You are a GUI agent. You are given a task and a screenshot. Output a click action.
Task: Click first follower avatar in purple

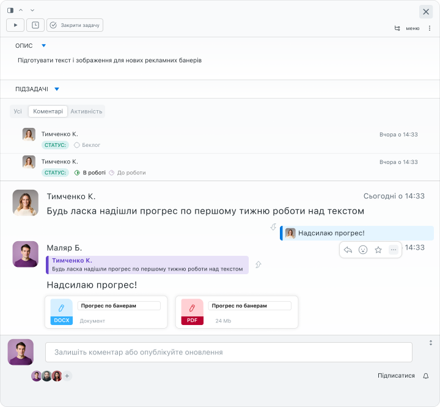37,376
